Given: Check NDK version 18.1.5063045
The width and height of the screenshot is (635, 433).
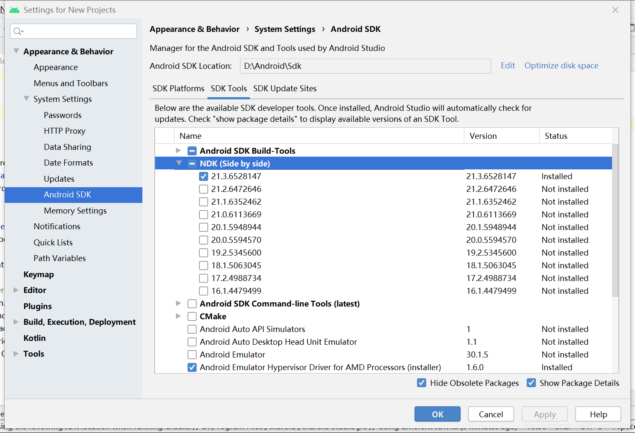Looking at the screenshot, I should tap(204, 265).
